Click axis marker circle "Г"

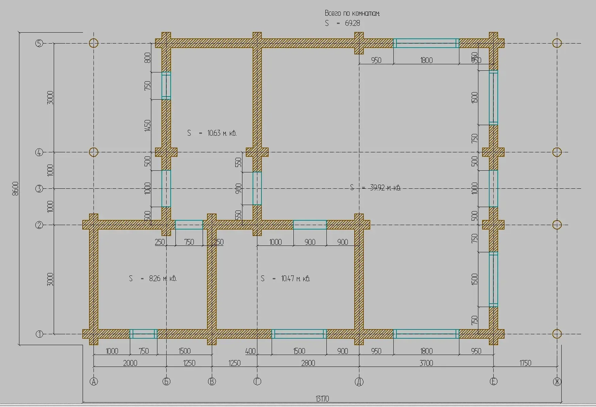[257, 381]
